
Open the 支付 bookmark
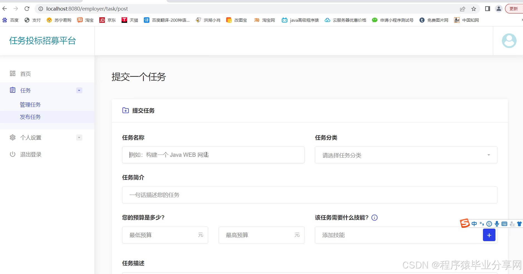pyautogui.click(x=33, y=20)
